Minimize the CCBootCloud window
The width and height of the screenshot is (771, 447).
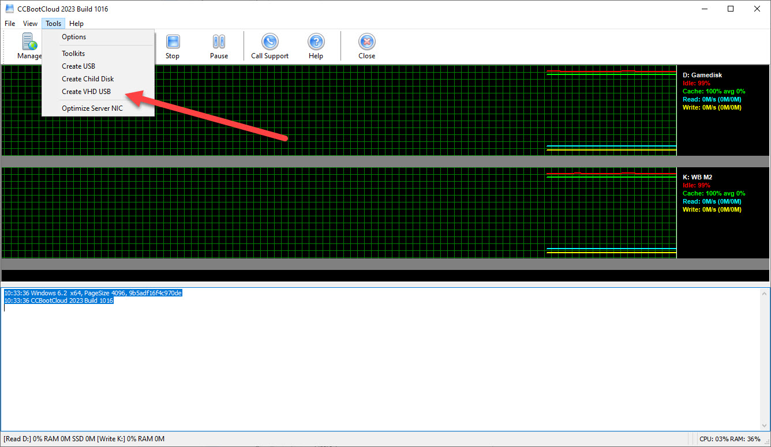pos(704,9)
